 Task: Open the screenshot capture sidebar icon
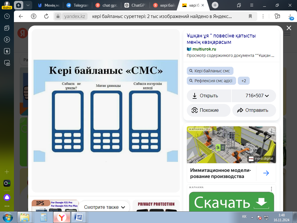[7, 63]
